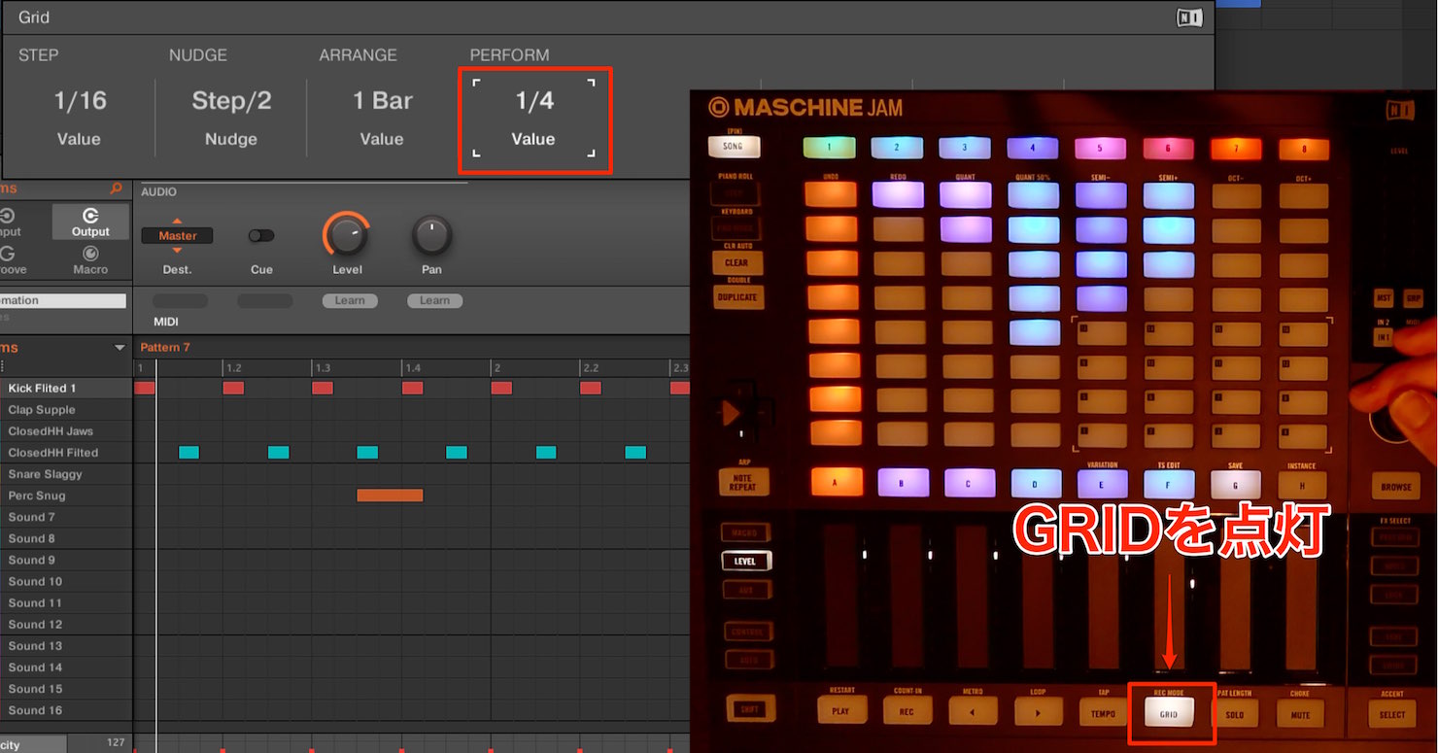Click the SOLO button on Maschine Jam
The width and height of the screenshot is (1438, 753).
(x=1235, y=715)
